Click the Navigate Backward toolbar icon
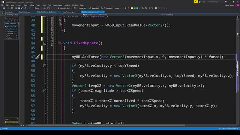Viewport: 240px width, 135px height. point(4,8)
